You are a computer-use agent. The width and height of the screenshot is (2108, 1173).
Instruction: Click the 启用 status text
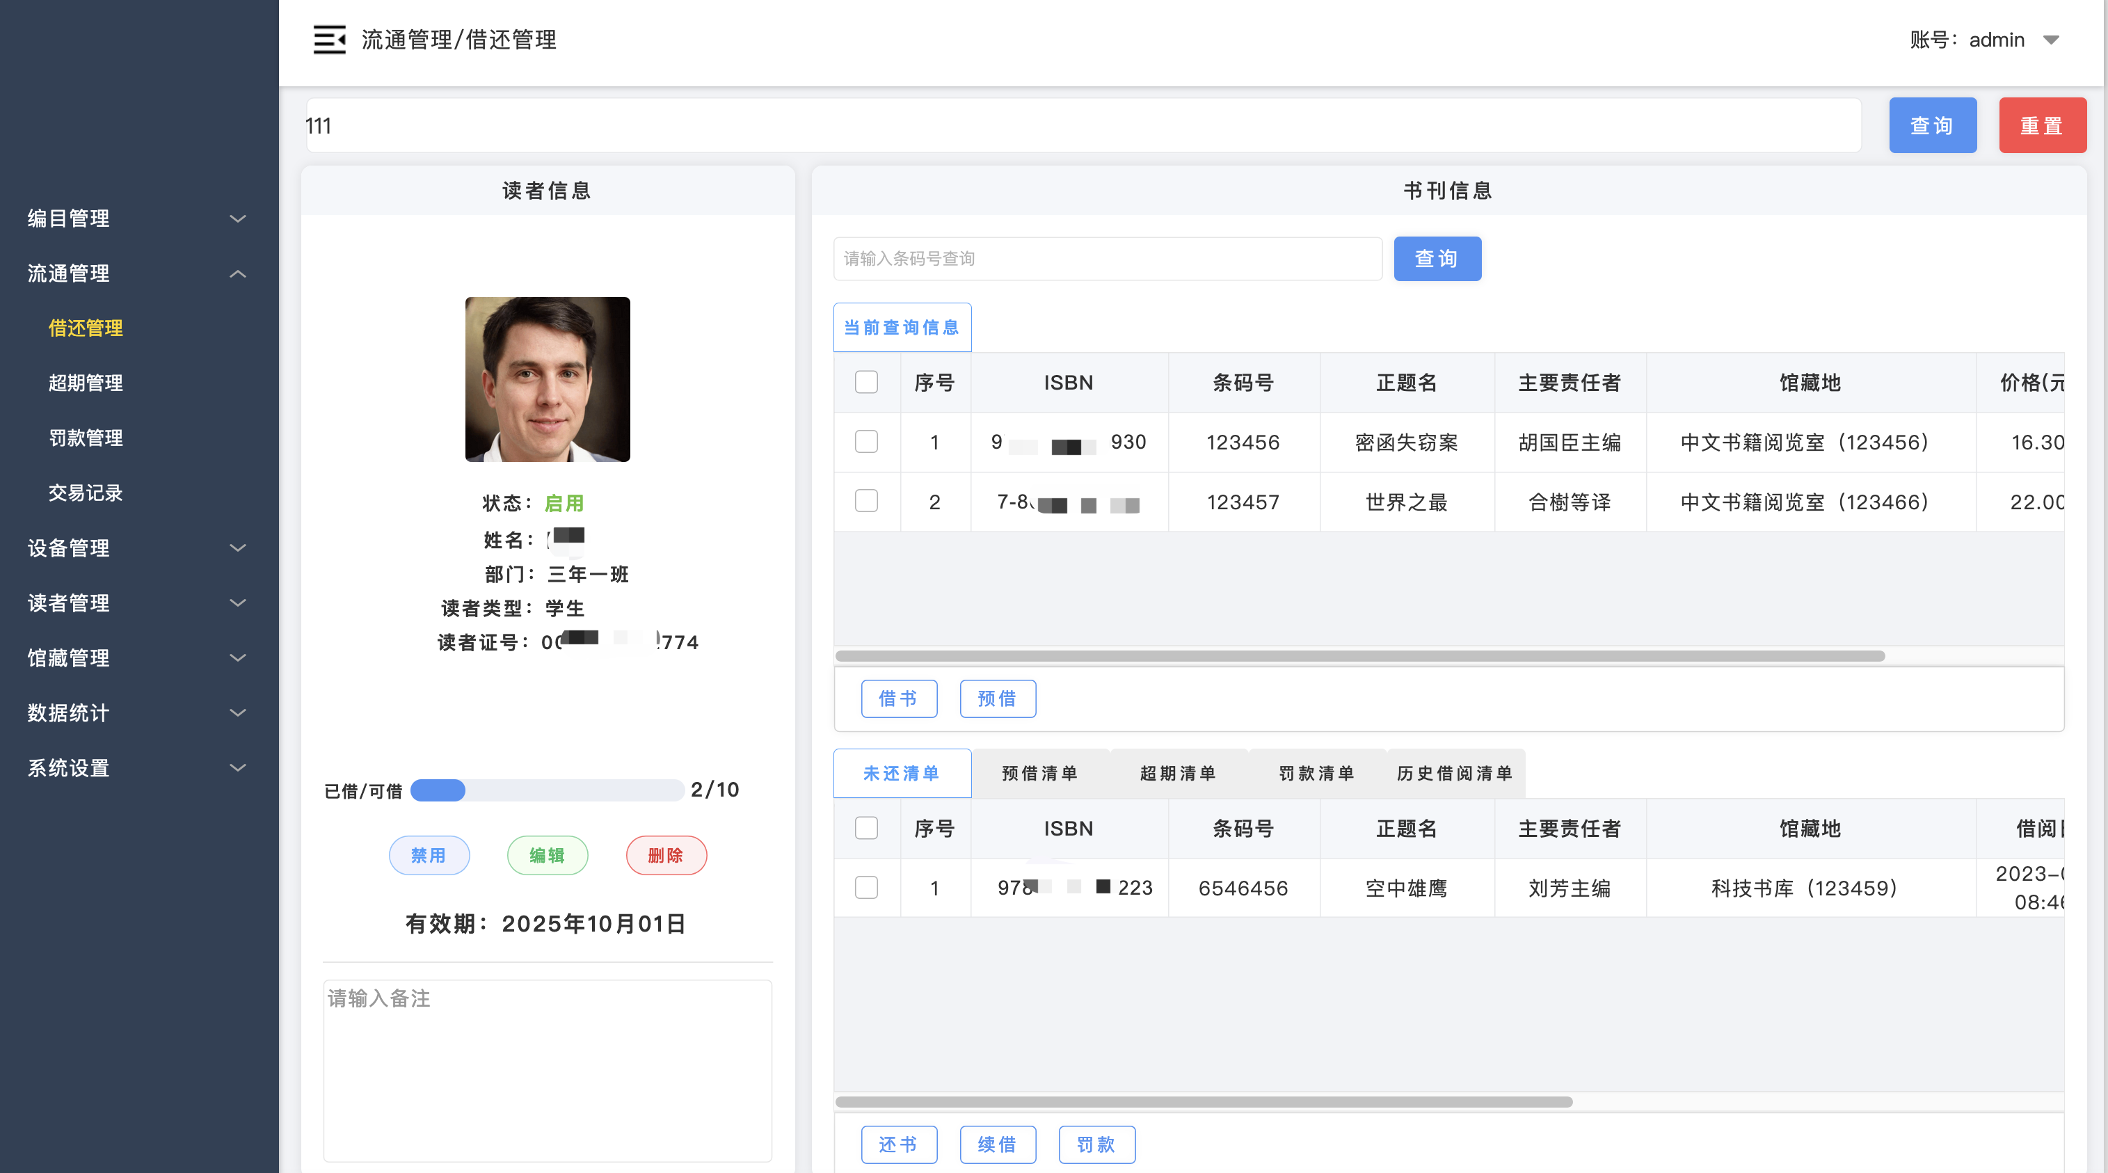point(565,502)
